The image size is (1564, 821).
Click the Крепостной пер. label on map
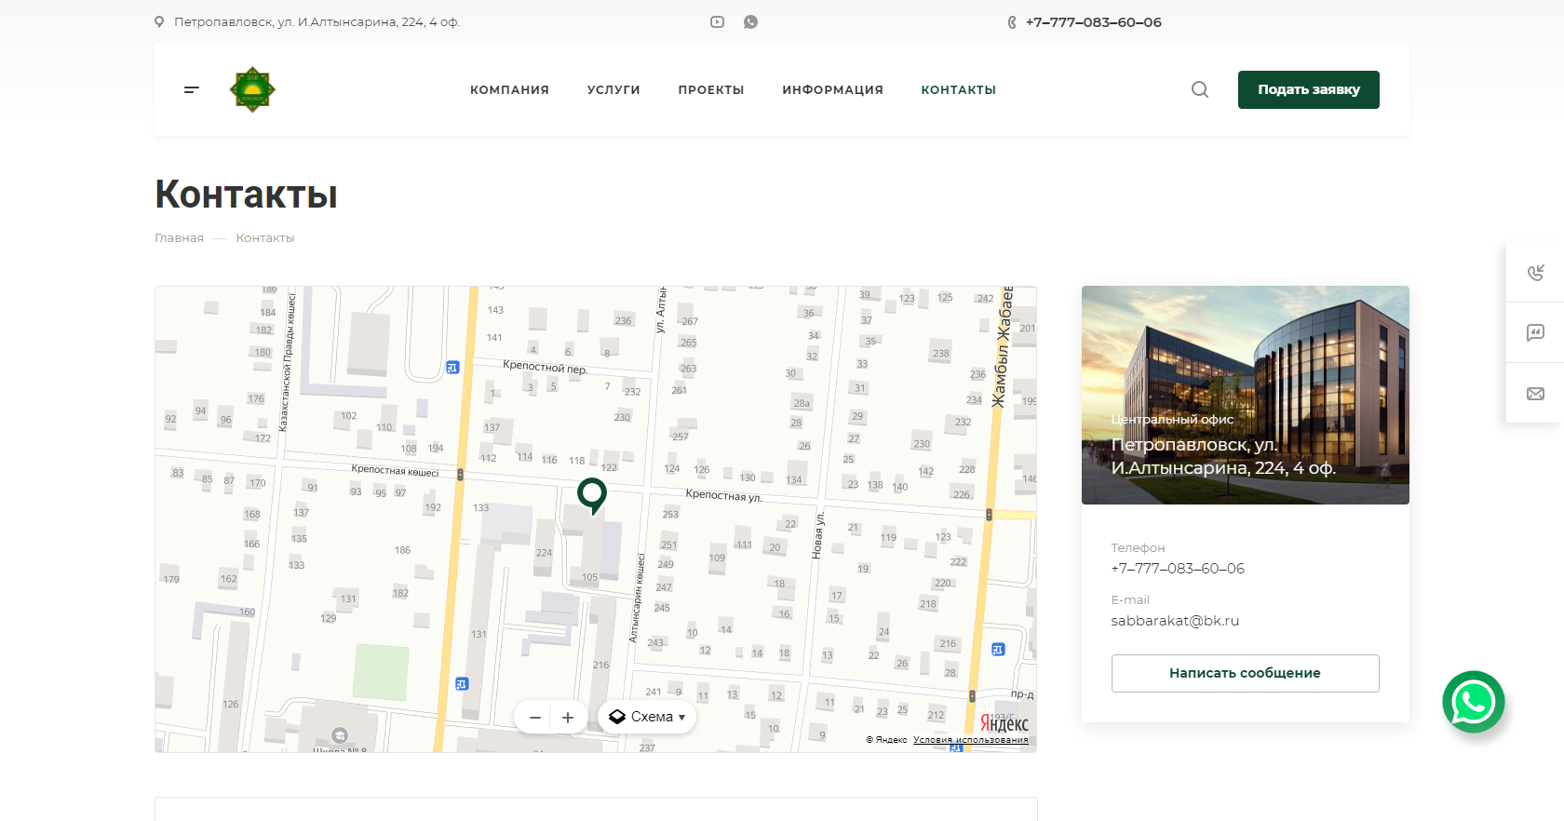click(545, 367)
